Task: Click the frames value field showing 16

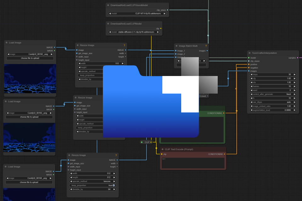Action: (x=273, y=86)
